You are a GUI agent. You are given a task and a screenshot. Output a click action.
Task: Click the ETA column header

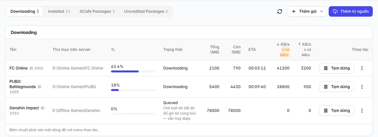252,50
